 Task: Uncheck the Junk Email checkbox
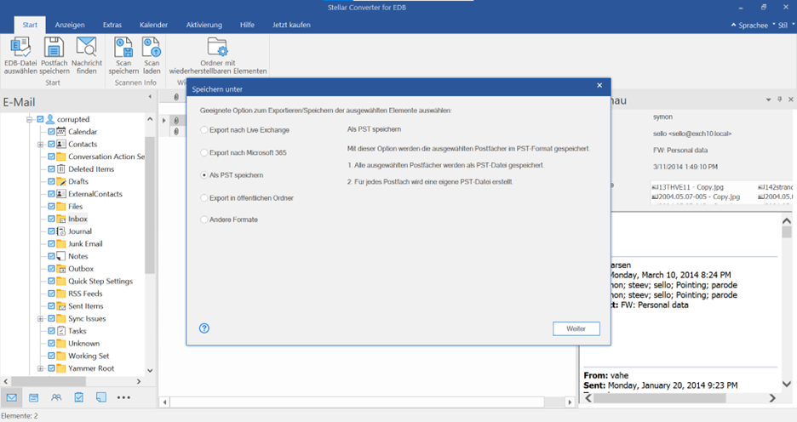pos(51,243)
